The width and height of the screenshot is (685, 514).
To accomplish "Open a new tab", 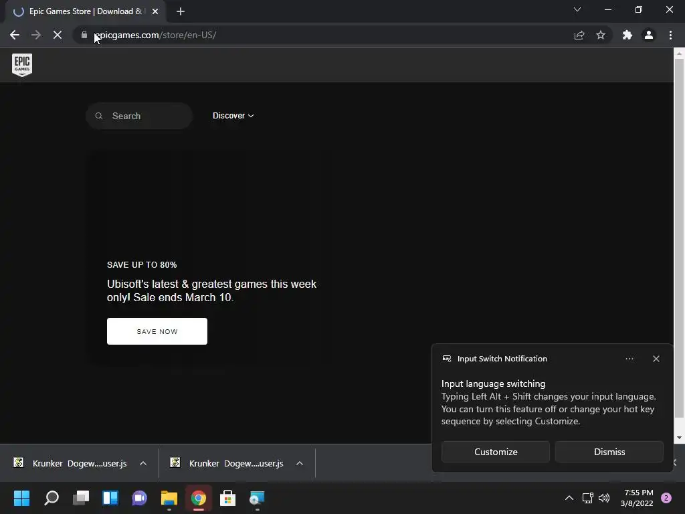I will [x=181, y=11].
